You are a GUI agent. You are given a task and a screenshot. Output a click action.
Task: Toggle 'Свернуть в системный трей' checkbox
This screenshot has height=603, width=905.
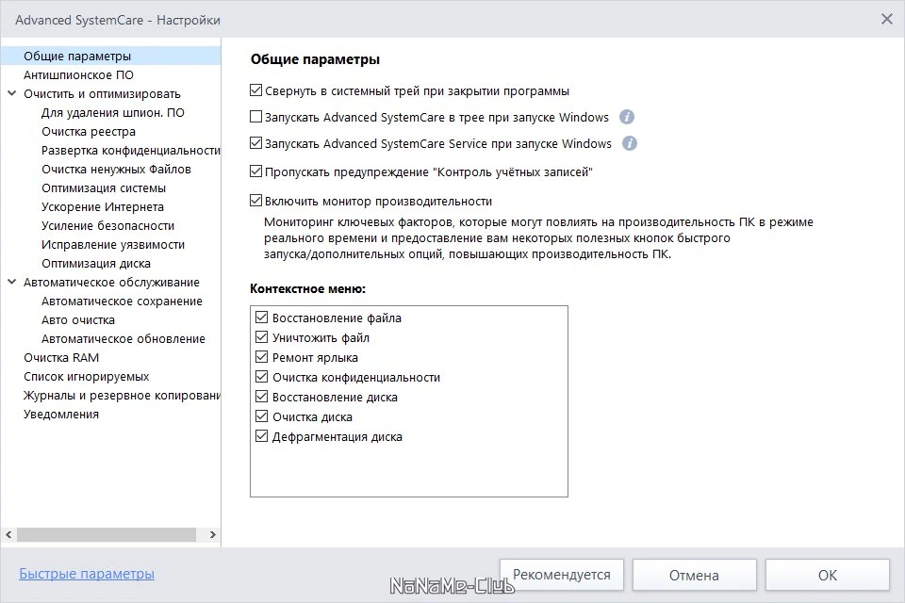tap(255, 90)
